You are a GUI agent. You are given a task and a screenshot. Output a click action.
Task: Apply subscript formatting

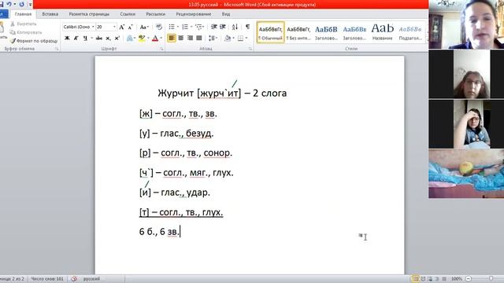click(109, 39)
